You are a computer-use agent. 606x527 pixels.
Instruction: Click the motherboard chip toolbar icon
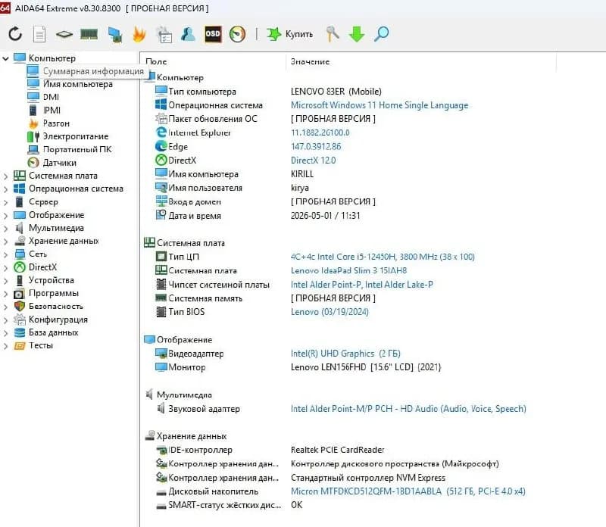click(x=64, y=34)
